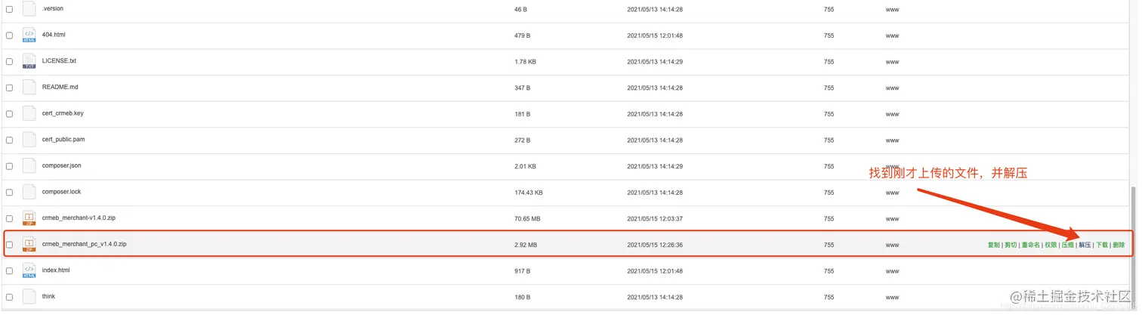Click the 1.78 KB size value
This screenshot has height=315, width=1142.
[525, 62]
